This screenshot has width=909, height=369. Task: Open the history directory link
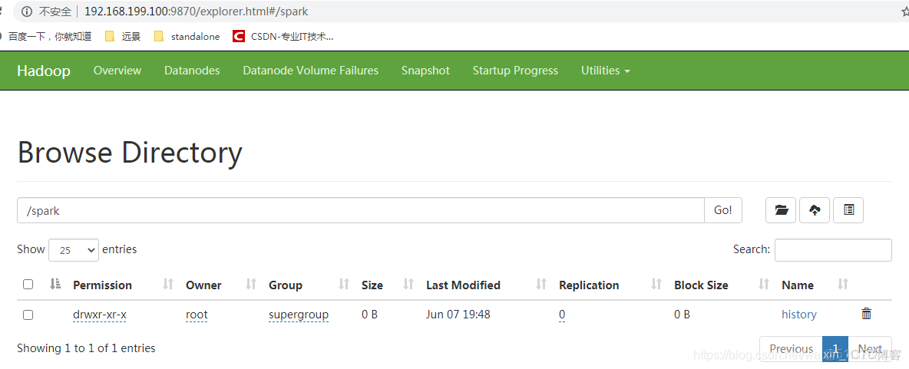pos(798,315)
